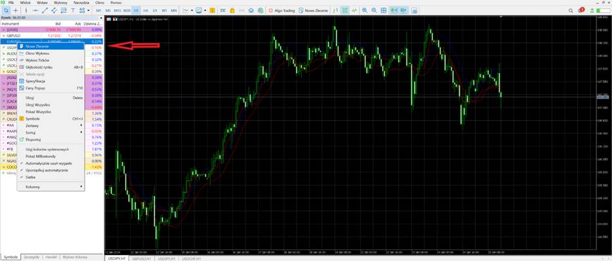The image size is (612, 261).
Task: Switch chart to W1 timeframe
Action: tap(164, 10)
